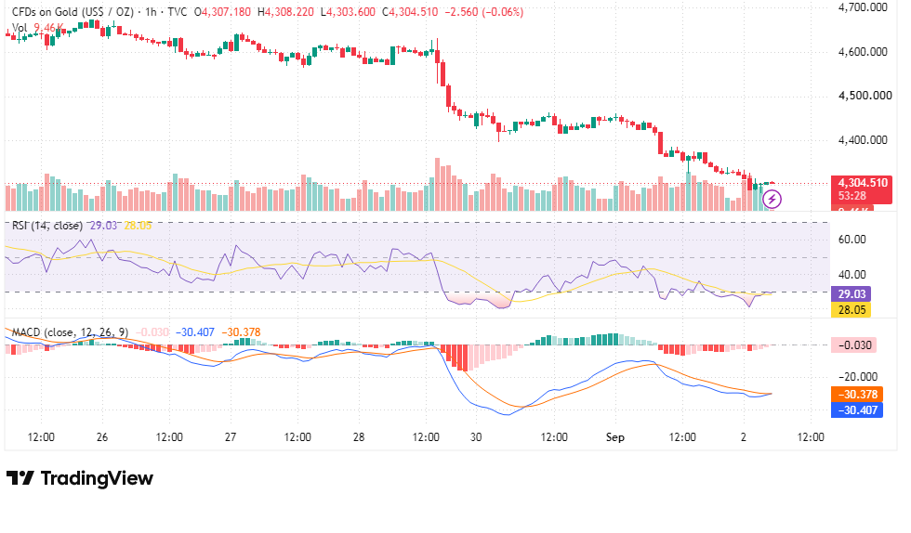Viewport: 911px width, 533px height.
Task: Click the 2 date label on time axis
Action: 744,437
